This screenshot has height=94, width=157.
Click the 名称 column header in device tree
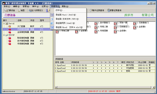point(23,20)
